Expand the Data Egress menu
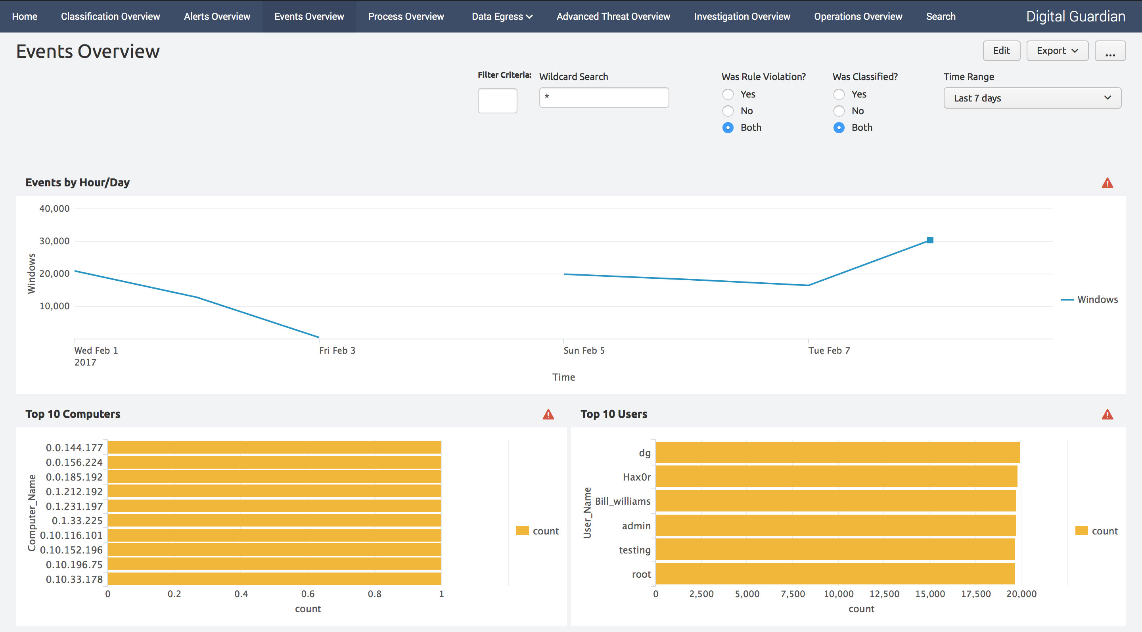The width and height of the screenshot is (1142, 632). point(501,16)
